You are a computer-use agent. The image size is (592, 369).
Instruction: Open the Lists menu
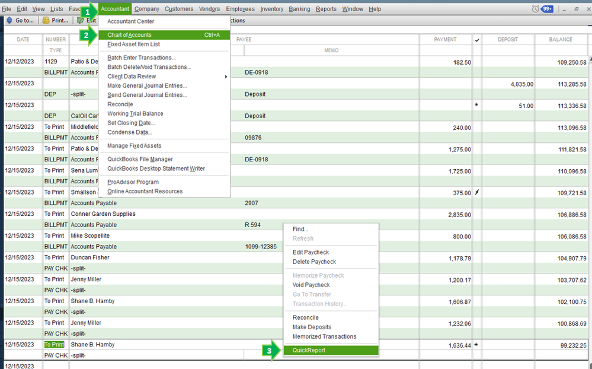(x=57, y=9)
